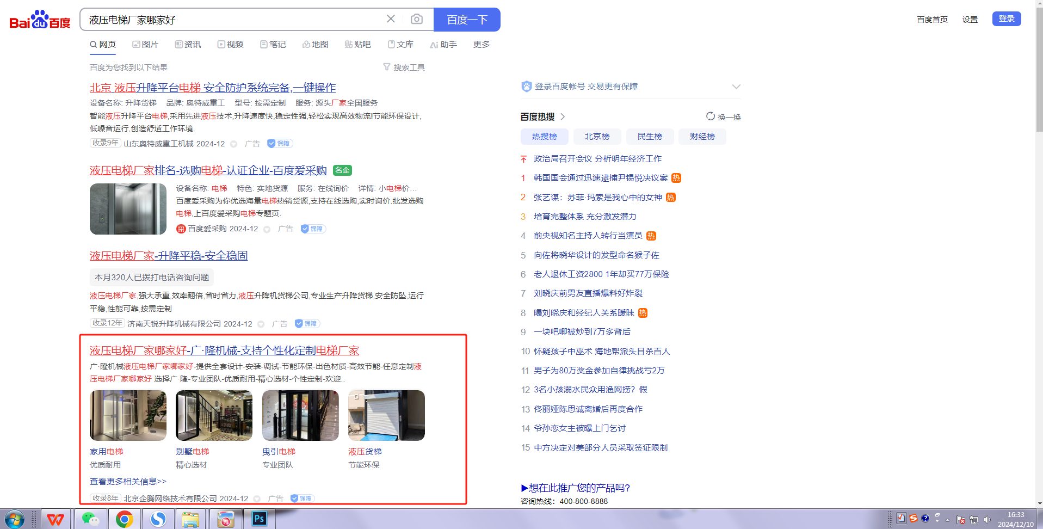Open the 更多 search categories menu

[x=481, y=45]
